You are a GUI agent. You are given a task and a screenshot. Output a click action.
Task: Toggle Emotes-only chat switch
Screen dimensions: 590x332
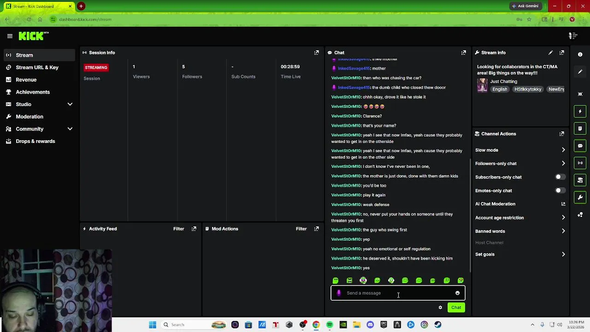[x=560, y=190]
